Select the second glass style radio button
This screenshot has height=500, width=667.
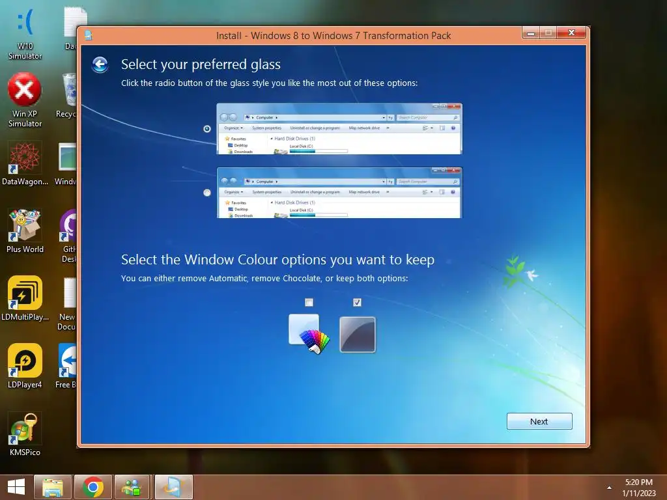pos(207,193)
